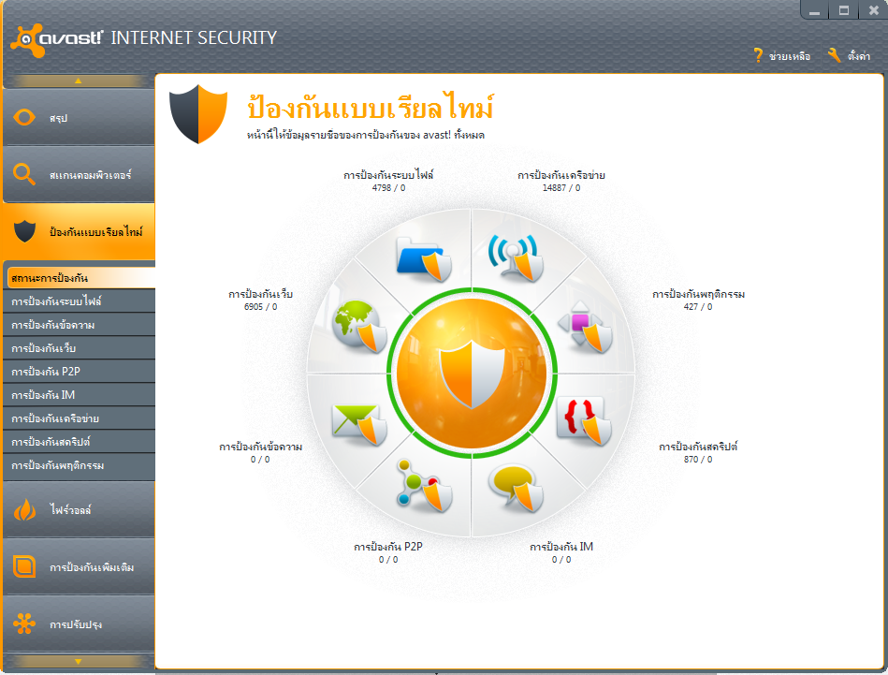Open การป้องกันเพิ่มเติม additional protection section
Screen dimensions: 888x675
[x=79, y=566]
